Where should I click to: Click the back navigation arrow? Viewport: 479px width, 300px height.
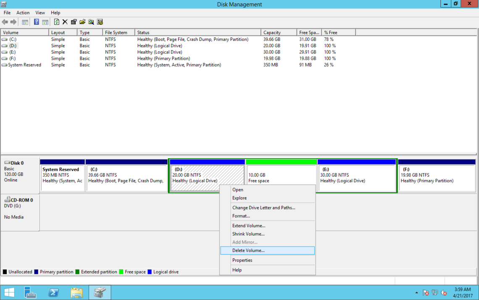[x=6, y=21]
